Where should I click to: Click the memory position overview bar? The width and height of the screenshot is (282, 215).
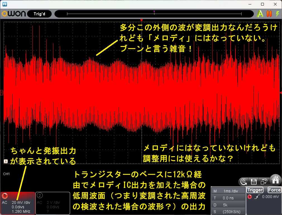(x=154, y=14)
